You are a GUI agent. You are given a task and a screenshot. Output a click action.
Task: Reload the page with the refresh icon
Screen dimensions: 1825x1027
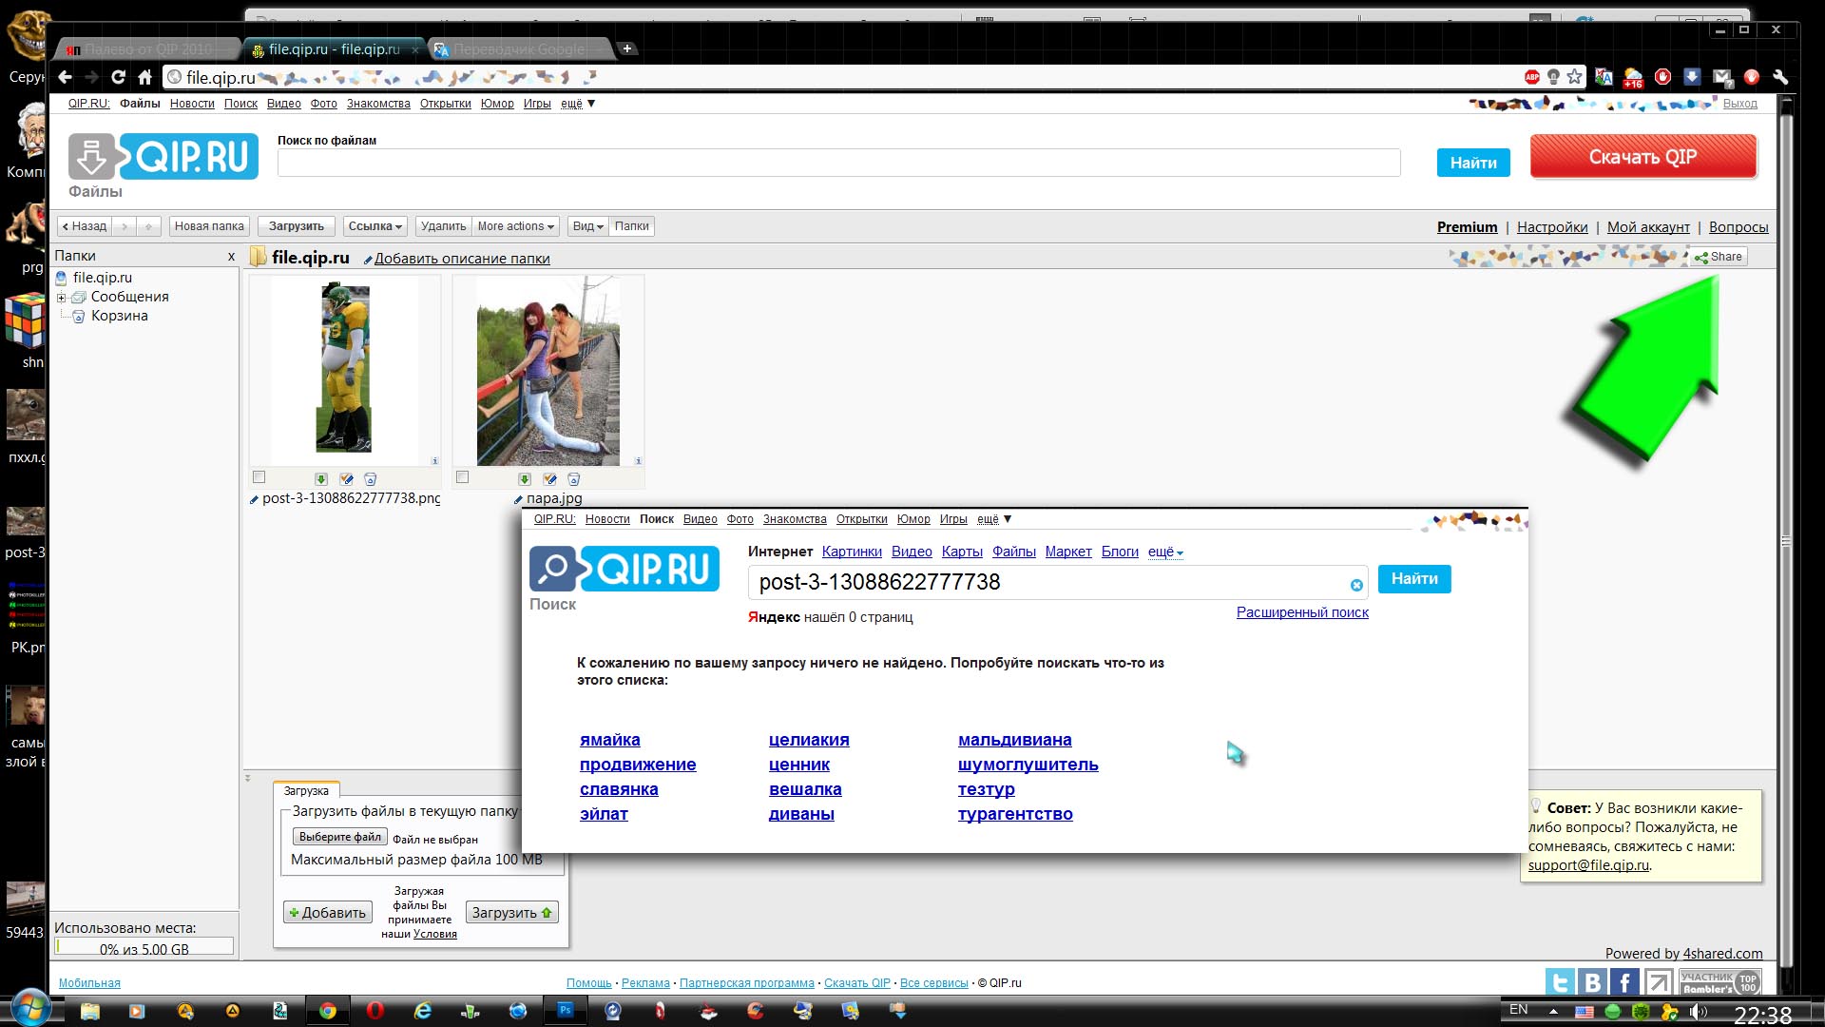[x=118, y=77]
